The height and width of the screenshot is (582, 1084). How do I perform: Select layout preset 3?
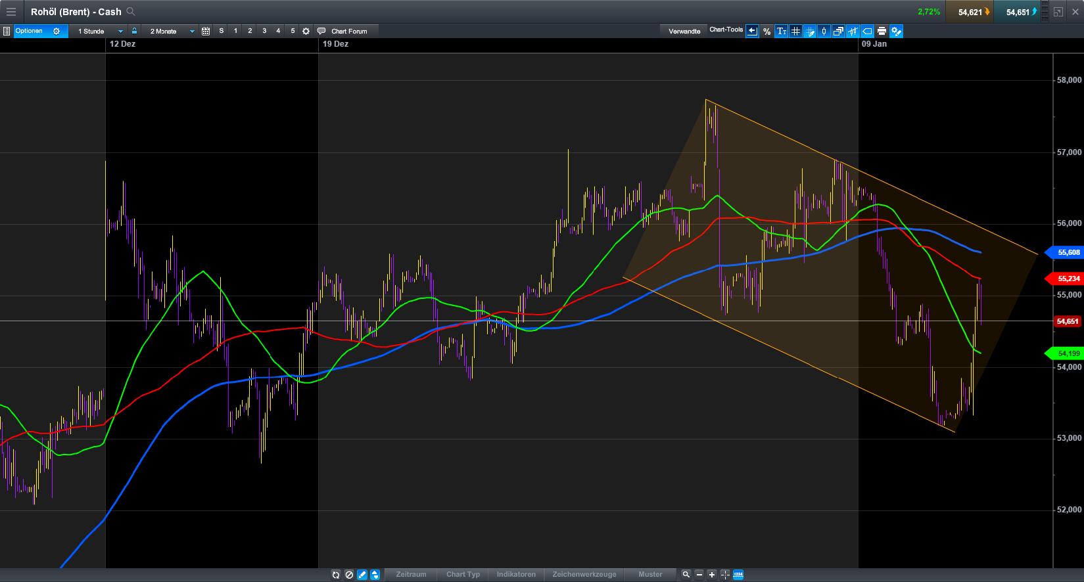(x=264, y=31)
